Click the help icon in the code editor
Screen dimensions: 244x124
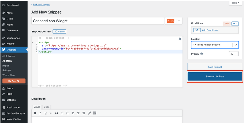tap(180, 39)
